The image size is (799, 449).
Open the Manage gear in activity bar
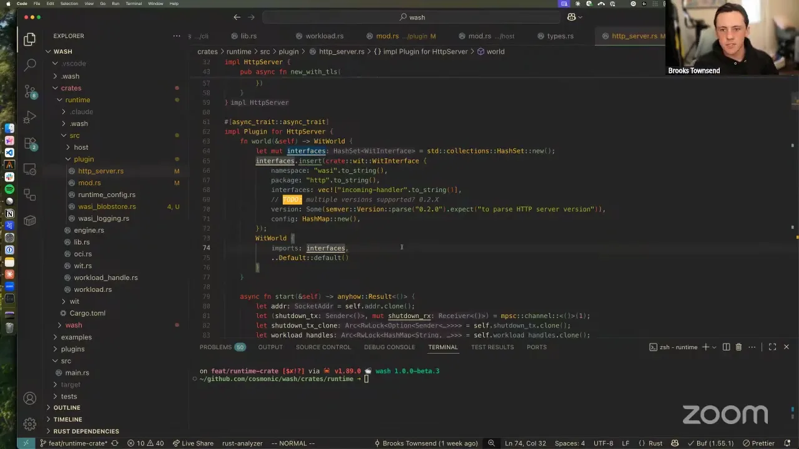(x=29, y=424)
